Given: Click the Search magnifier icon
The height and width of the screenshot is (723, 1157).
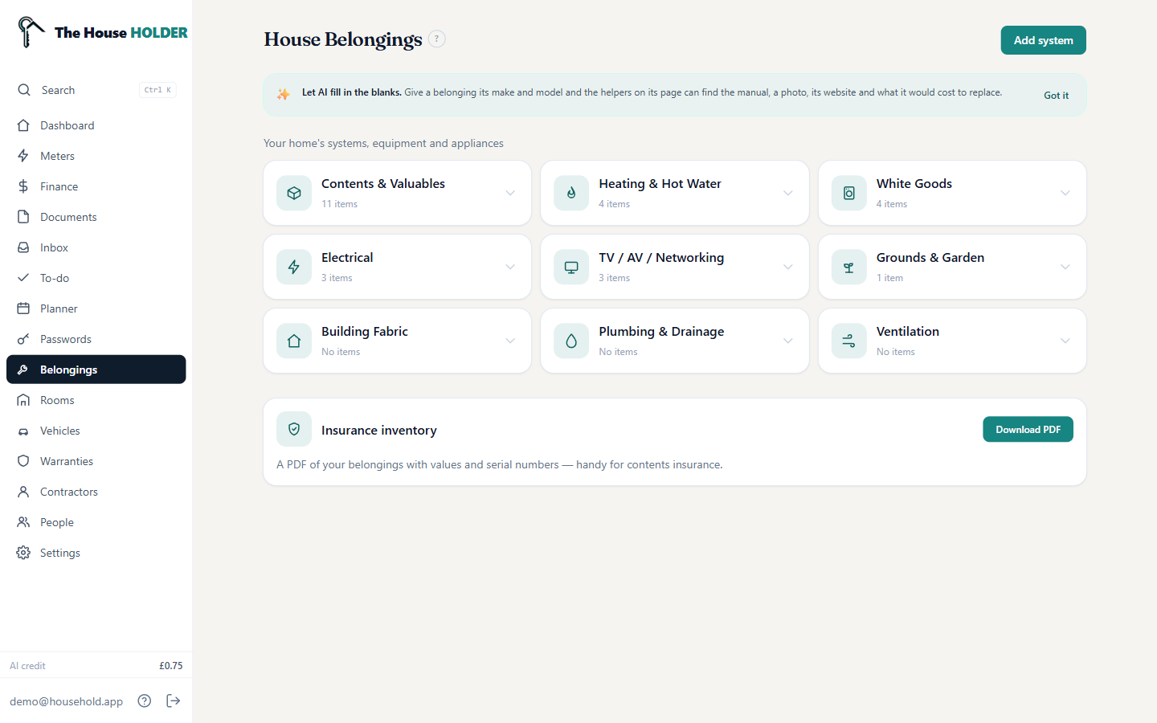Looking at the screenshot, I should [24, 90].
